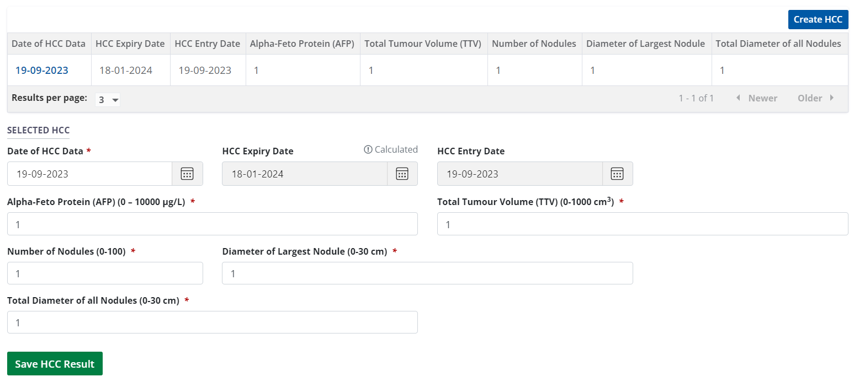This screenshot has height=382, width=854.
Task: Open calendar picker for Date of HCC Data
Action: click(x=187, y=174)
